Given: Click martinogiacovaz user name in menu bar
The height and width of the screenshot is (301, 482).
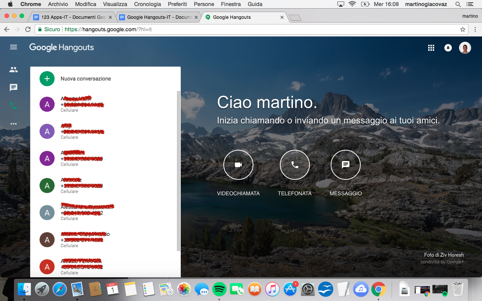Looking at the screenshot, I should [x=427, y=4].
